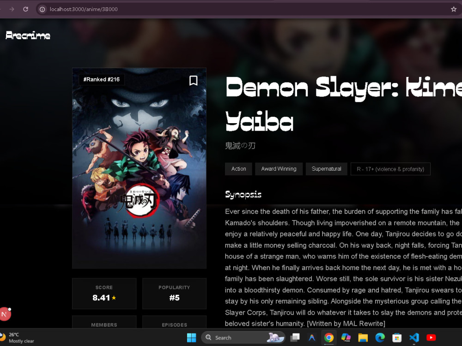Open the Arecrime site logo

tap(28, 36)
